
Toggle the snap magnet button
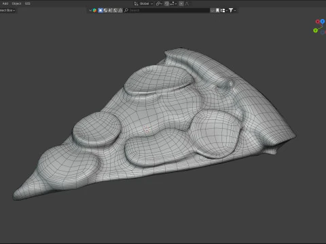166,3
